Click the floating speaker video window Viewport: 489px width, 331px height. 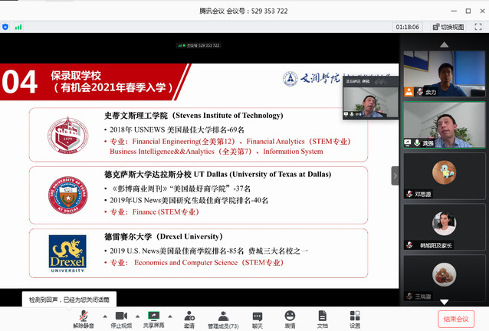pos(370,98)
